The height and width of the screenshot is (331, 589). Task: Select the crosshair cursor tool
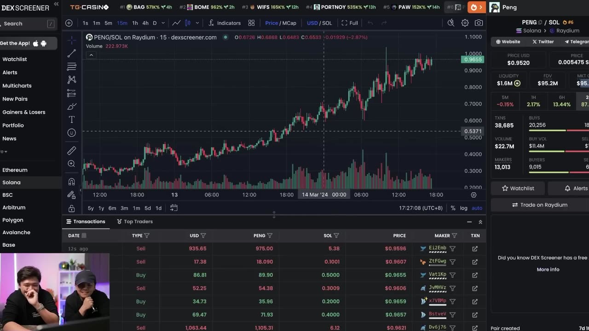click(x=71, y=40)
